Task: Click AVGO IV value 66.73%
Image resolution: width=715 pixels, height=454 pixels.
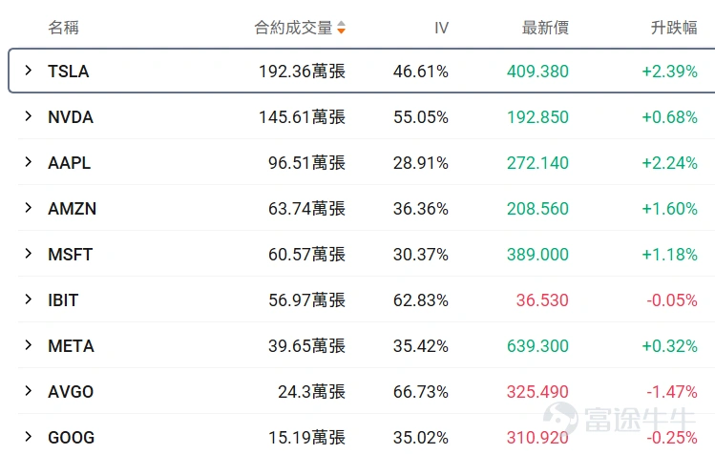Action: pos(421,392)
